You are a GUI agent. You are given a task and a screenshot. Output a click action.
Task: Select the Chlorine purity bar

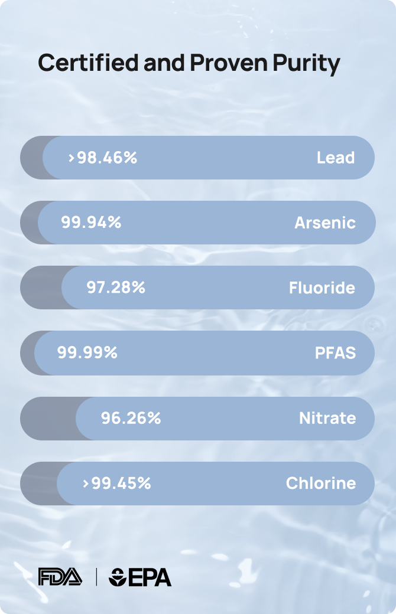pos(197,483)
